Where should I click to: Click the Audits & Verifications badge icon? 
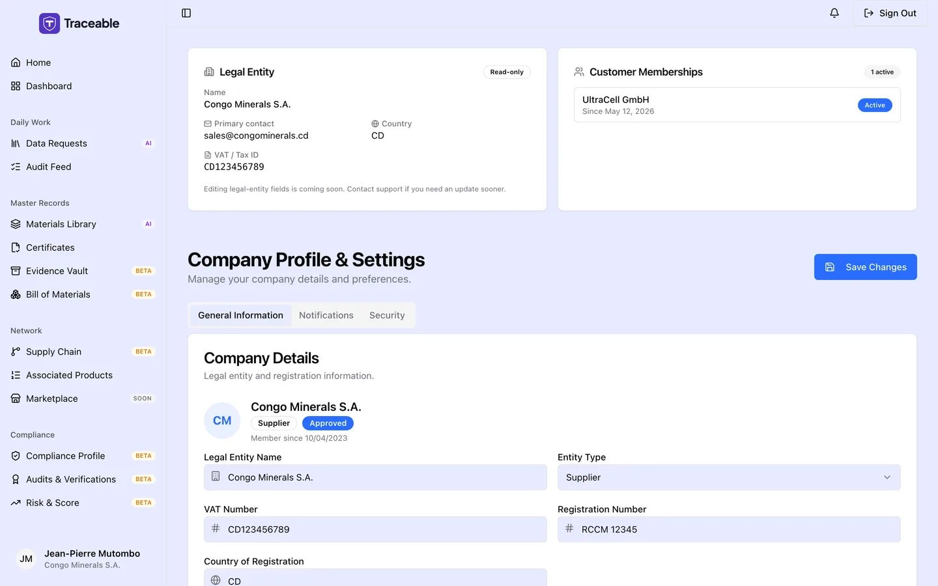click(x=16, y=479)
